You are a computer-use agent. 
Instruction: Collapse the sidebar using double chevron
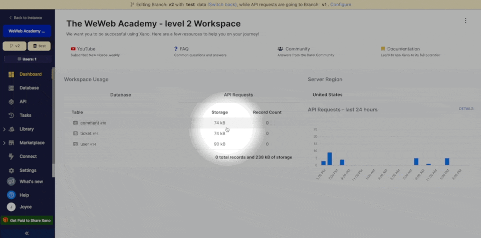(x=27, y=233)
